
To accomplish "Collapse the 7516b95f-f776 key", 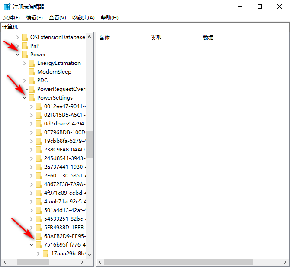I will (x=32, y=245).
